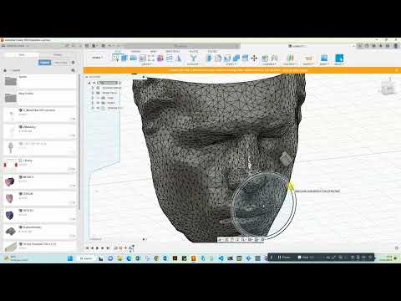Click the New Folder button

(61, 63)
